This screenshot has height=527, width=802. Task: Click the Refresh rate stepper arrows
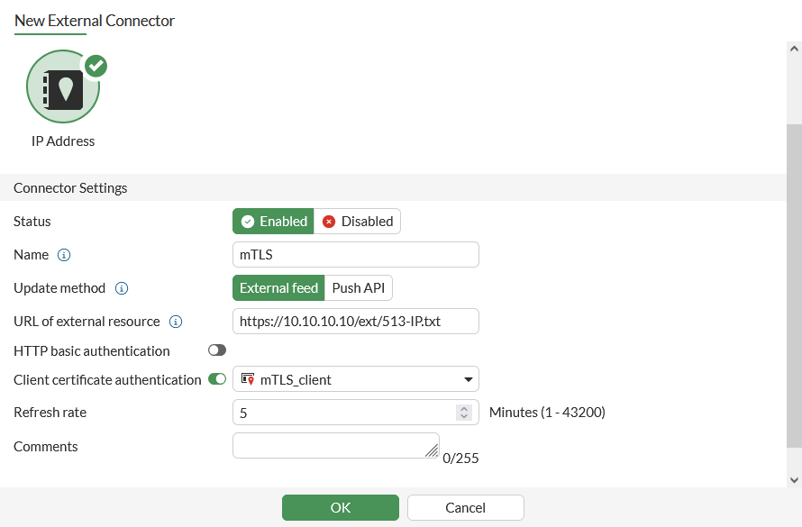(464, 413)
